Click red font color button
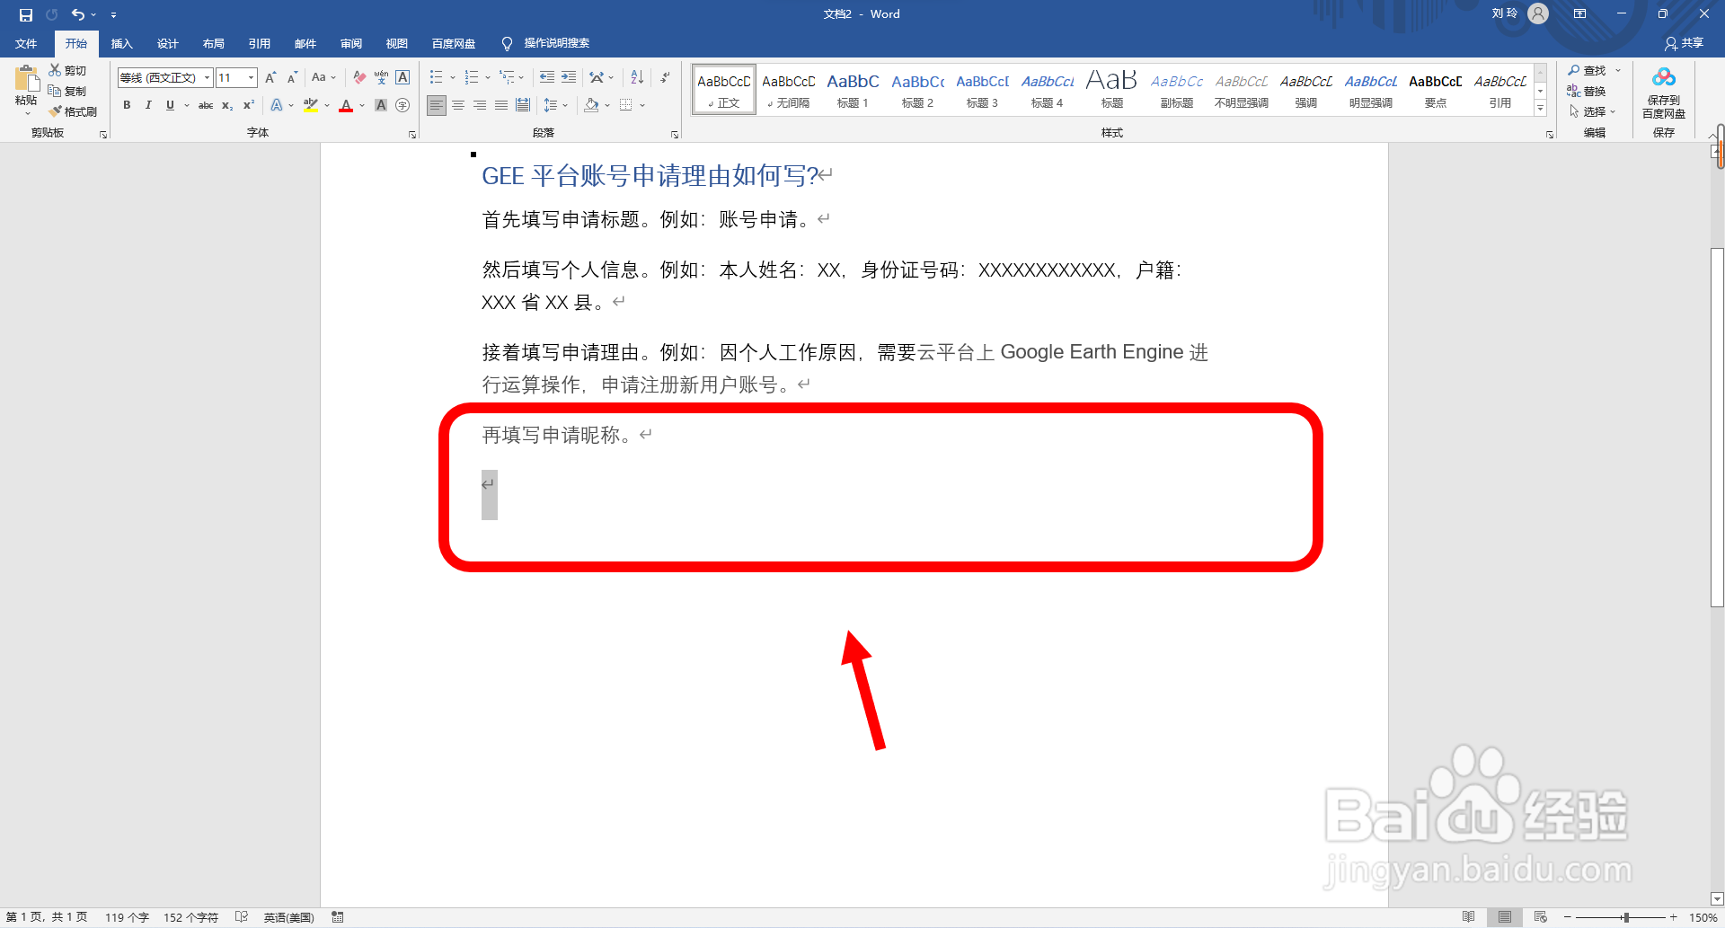Viewport: 1725px width, 928px height. (x=346, y=105)
